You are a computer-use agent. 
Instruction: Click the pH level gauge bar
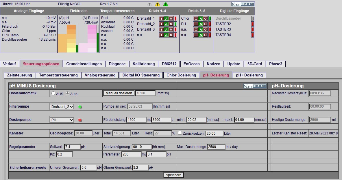(77, 39)
